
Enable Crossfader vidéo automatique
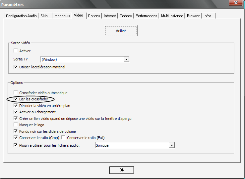coord(16,92)
